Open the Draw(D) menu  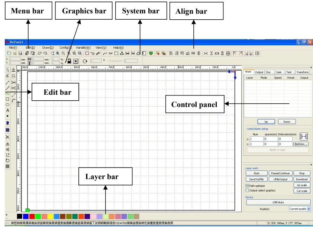coord(48,48)
